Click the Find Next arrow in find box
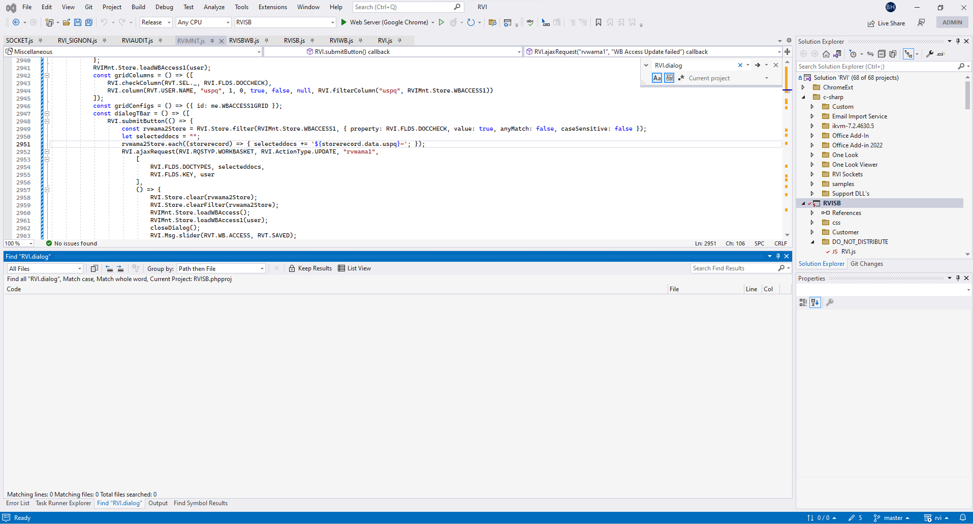 757,65
